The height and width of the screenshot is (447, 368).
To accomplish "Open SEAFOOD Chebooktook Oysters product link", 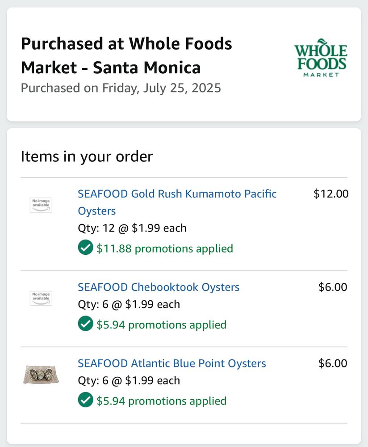I will (x=159, y=287).
